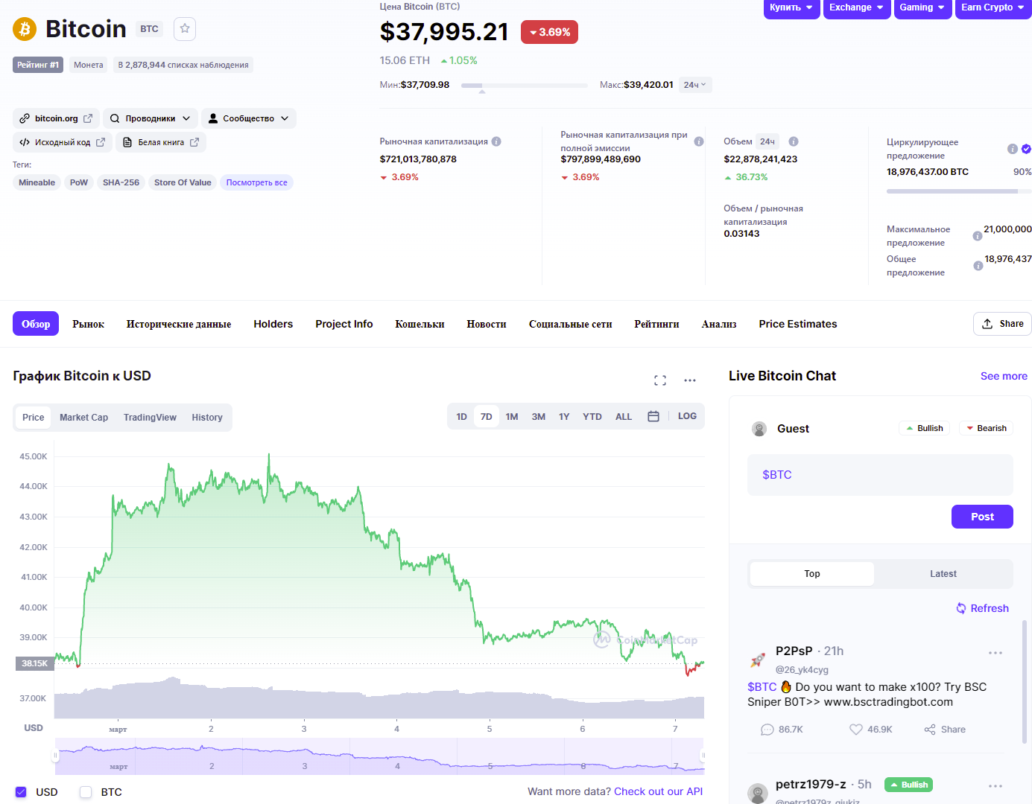Click Share button near tabs
Screen dimensions: 1032x804
point(1002,324)
